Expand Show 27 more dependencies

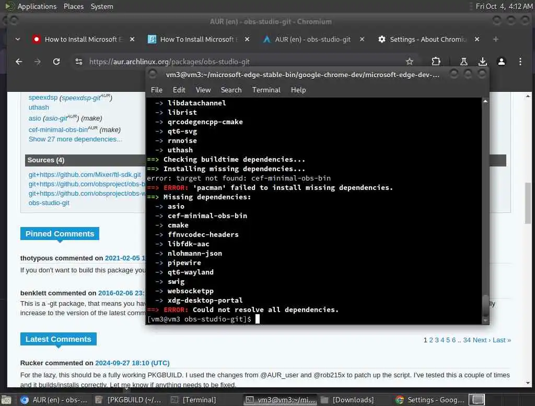tap(75, 139)
